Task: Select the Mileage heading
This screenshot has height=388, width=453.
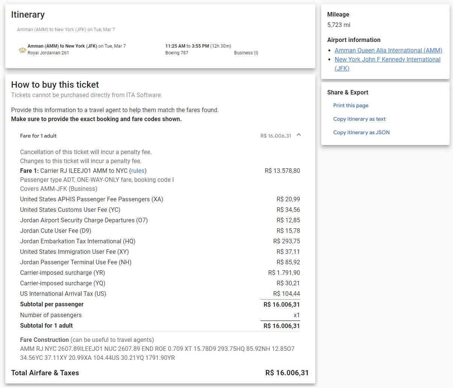Action: (x=338, y=14)
